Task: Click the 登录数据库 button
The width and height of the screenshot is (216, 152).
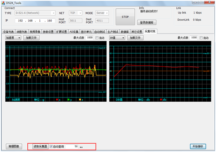Action: pyautogui.click(x=146, y=22)
